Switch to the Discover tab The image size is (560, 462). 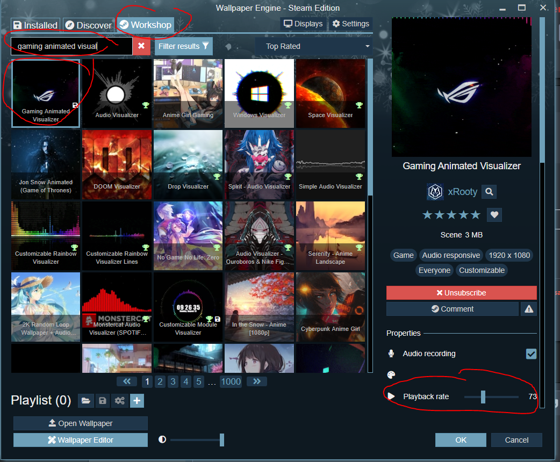click(89, 25)
